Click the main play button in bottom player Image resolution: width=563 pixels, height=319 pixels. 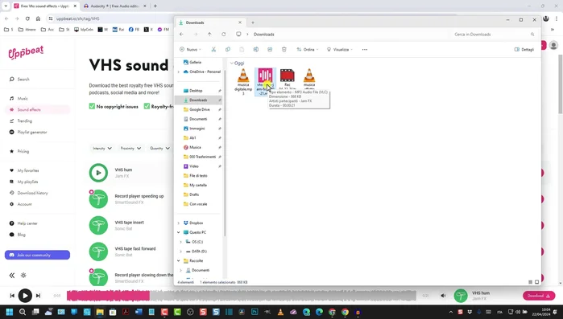coord(25,296)
